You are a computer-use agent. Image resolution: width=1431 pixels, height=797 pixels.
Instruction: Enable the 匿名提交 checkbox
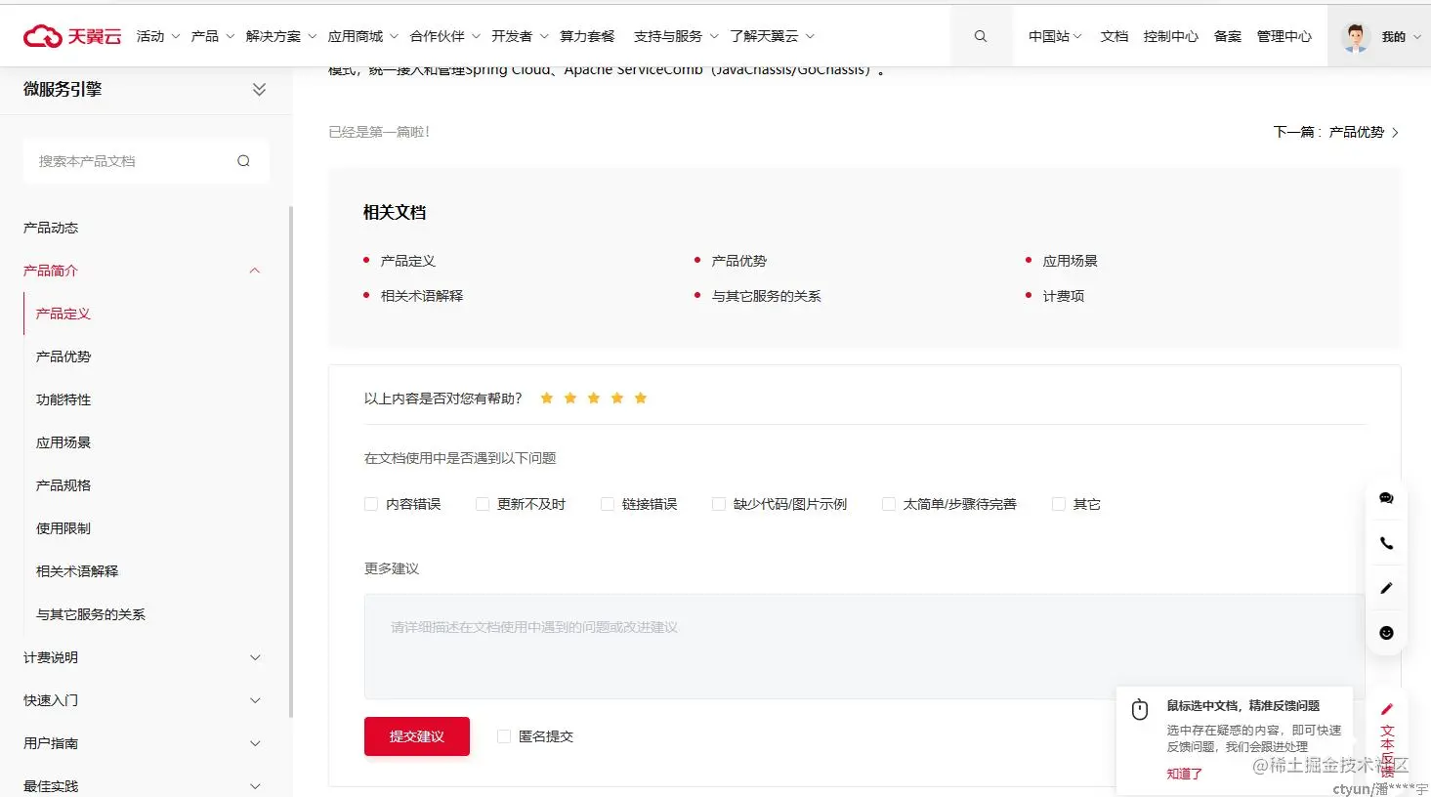click(504, 736)
